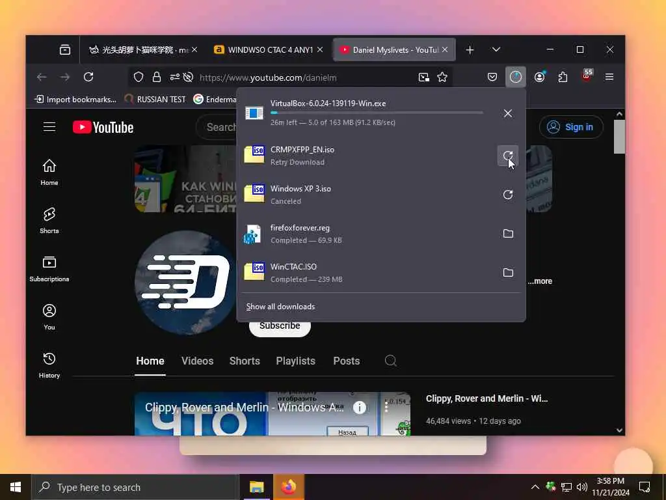Go to YouTube home via logo
The height and width of the screenshot is (500, 666).
pos(103,127)
